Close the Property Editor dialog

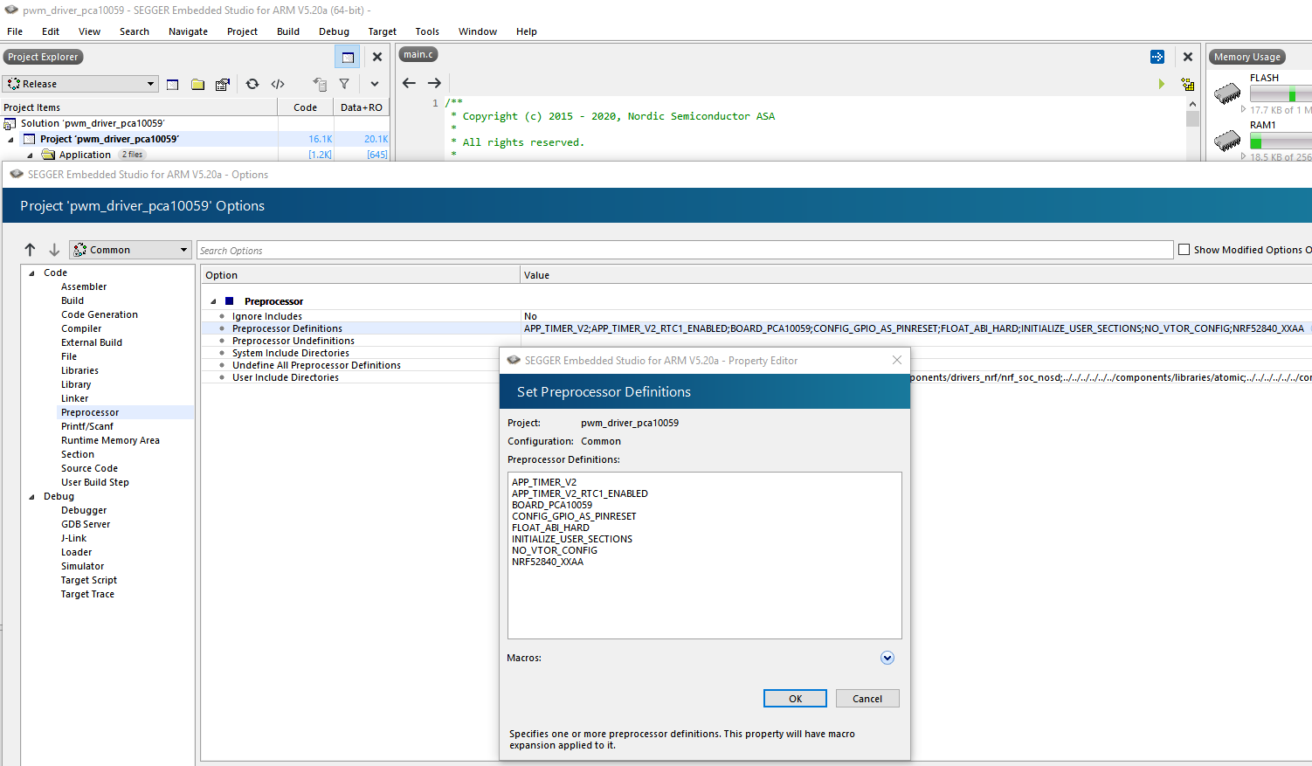pos(897,360)
